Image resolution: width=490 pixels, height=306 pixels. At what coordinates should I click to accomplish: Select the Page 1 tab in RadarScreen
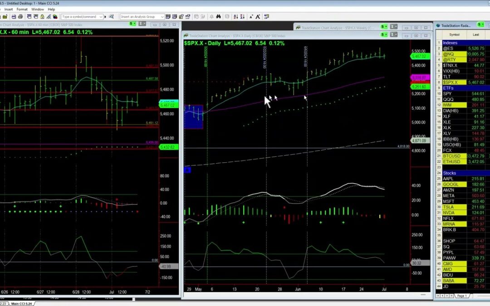click(462, 296)
